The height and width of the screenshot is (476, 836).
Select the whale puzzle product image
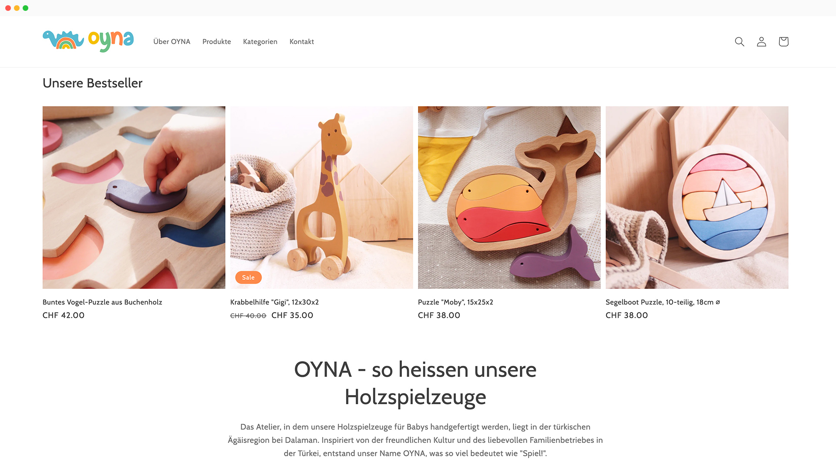509,197
